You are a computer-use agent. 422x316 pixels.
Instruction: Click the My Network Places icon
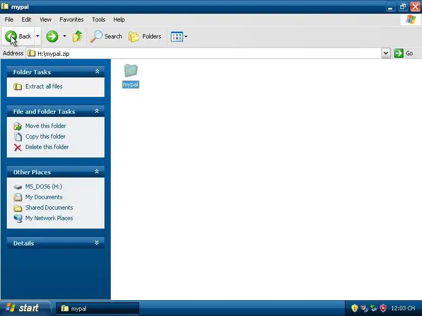pos(18,218)
